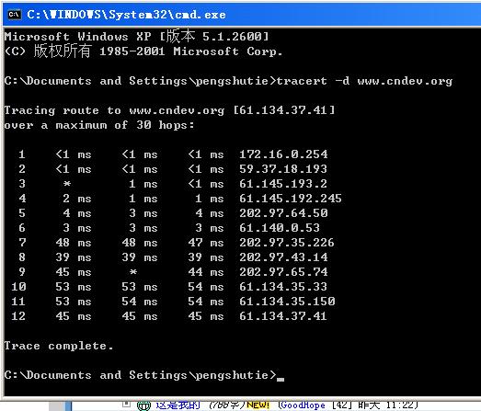
Task: Click the asterisk timeout on hop 9
Action: pos(133,272)
